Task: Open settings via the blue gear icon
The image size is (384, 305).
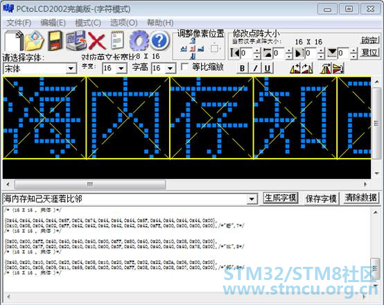Action: [139, 41]
